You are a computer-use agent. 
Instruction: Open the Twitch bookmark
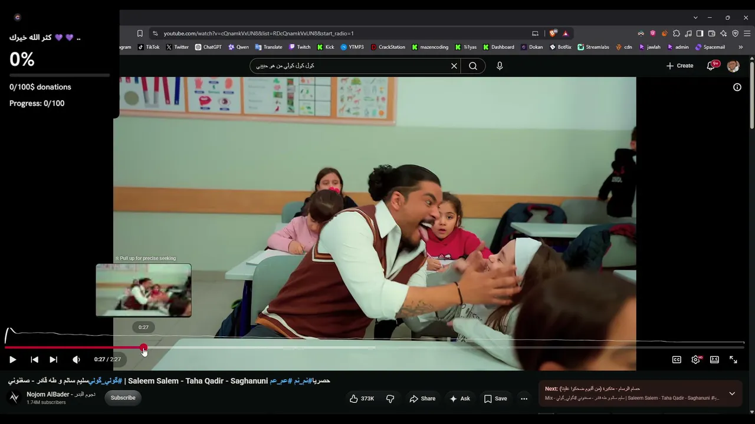point(300,47)
